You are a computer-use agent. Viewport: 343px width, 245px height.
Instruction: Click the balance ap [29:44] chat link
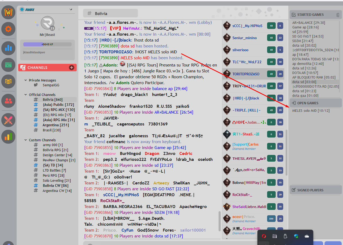170,88
